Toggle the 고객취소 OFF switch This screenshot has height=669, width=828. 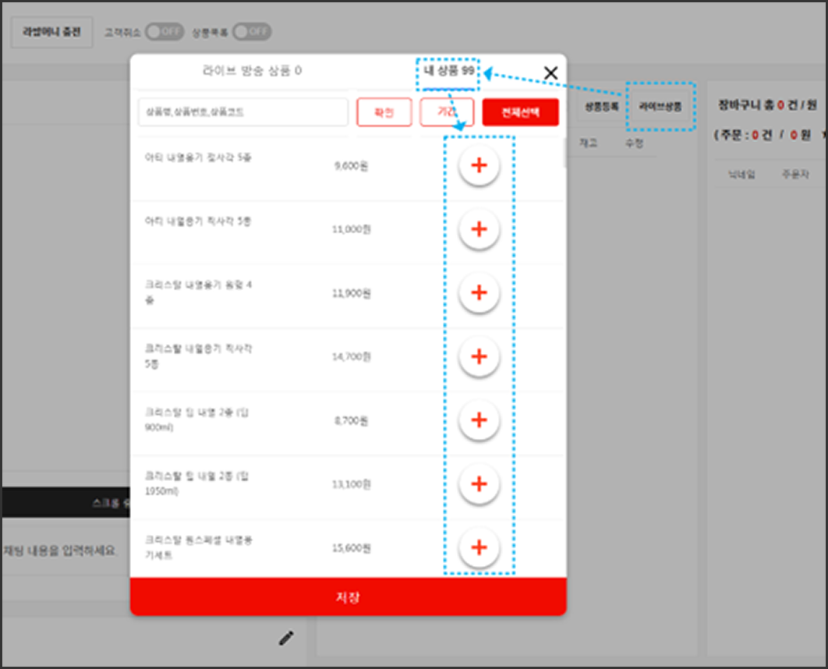point(165,32)
